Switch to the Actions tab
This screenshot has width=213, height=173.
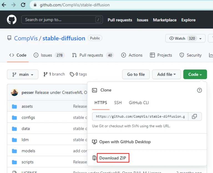coord(132,55)
